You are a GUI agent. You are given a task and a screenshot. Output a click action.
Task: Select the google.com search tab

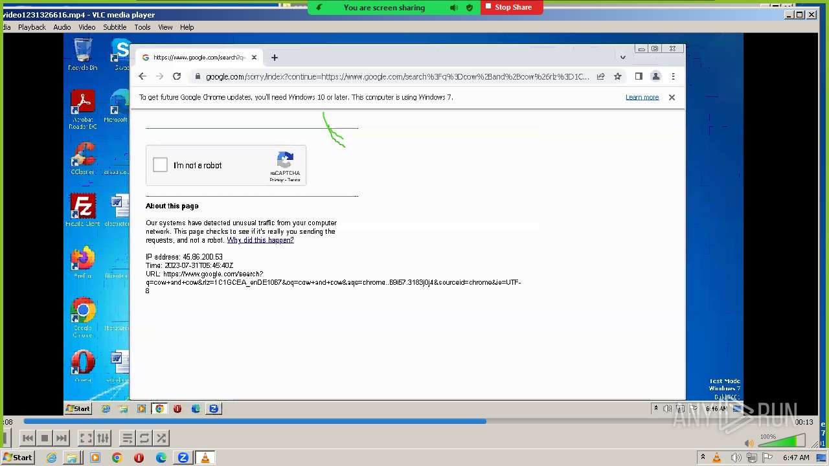(x=199, y=58)
